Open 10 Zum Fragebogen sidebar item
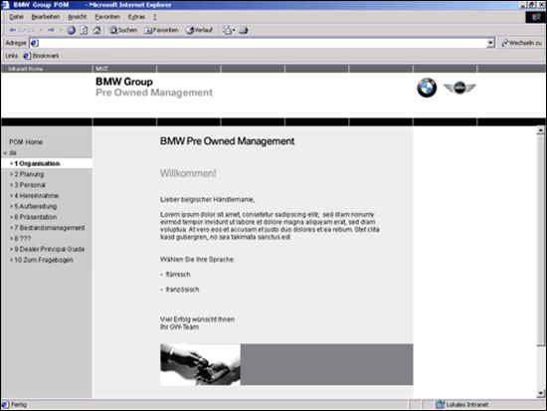547x411 pixels. (43, 260)
